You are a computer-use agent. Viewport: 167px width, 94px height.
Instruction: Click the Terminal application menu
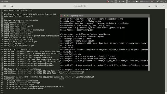coord(4,1)
